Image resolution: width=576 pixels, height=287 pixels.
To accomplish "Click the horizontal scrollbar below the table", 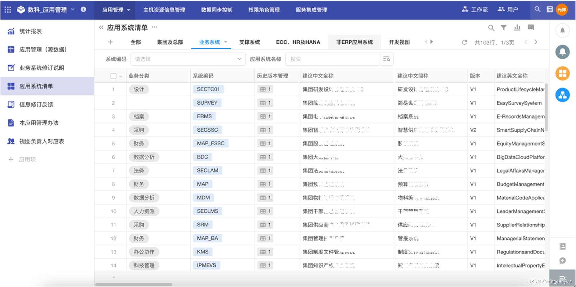I will (x=133, y=285).
